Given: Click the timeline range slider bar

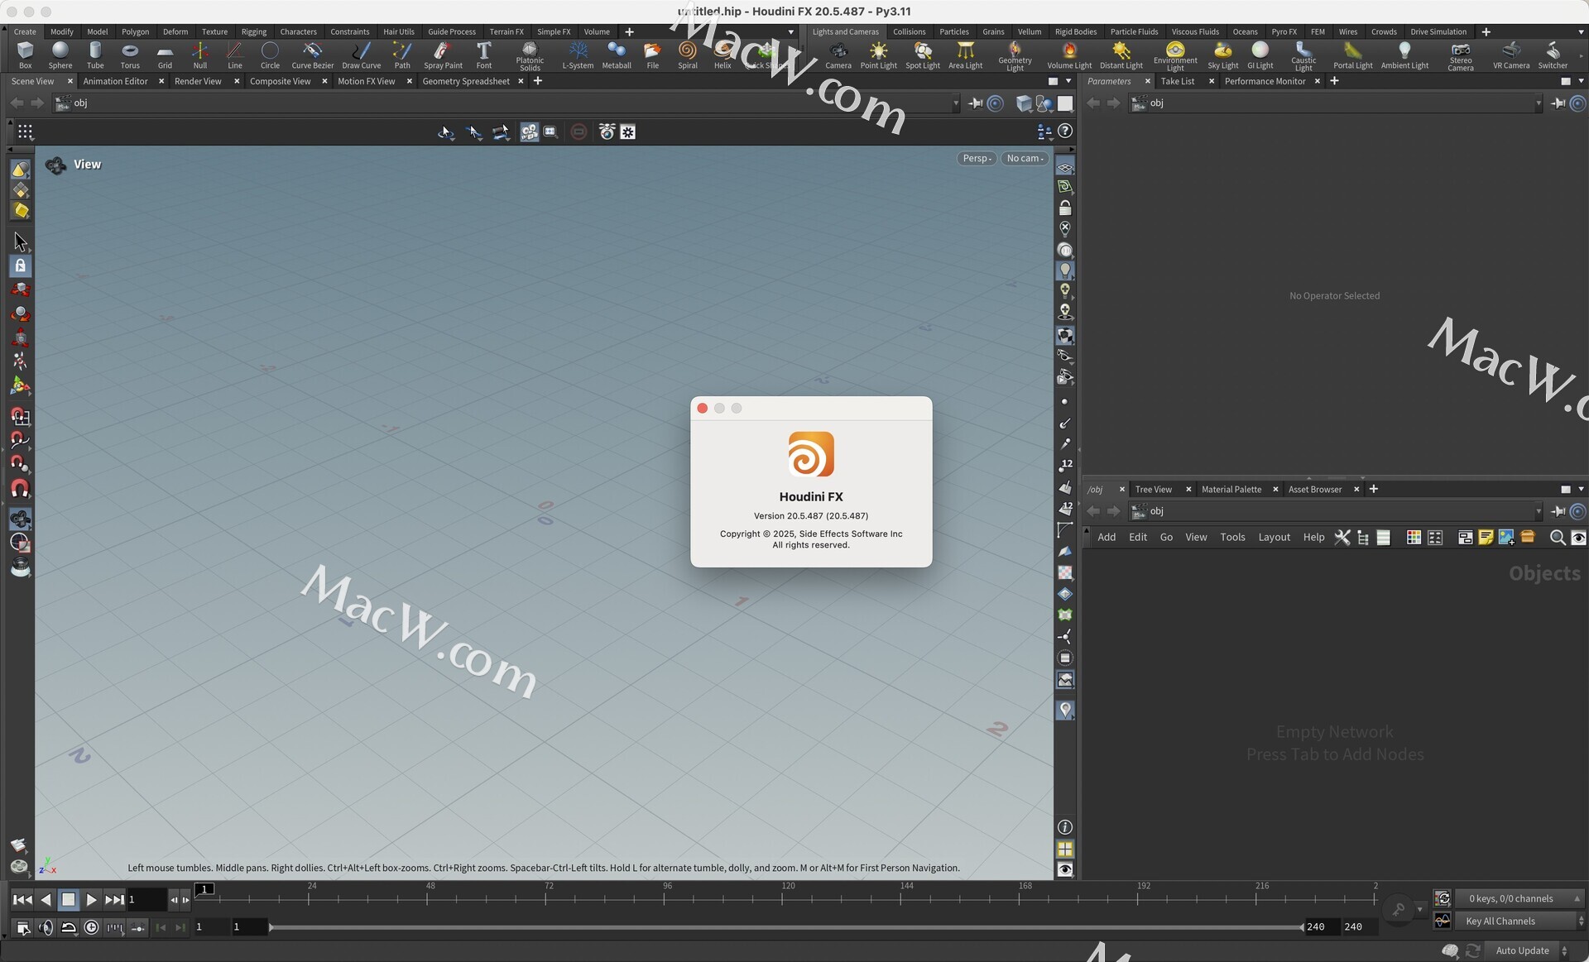Looking at the screenshot, I should coord(786,927).
